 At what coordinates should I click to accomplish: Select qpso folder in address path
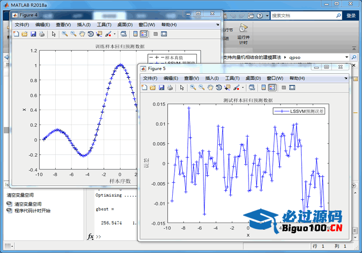[295, 57]
